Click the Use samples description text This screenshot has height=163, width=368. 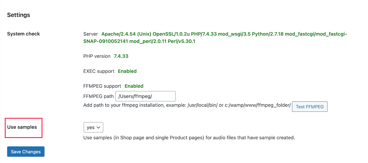pos(189,138)
